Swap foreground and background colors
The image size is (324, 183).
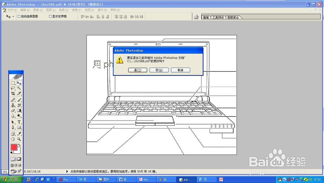coord(19,145)
